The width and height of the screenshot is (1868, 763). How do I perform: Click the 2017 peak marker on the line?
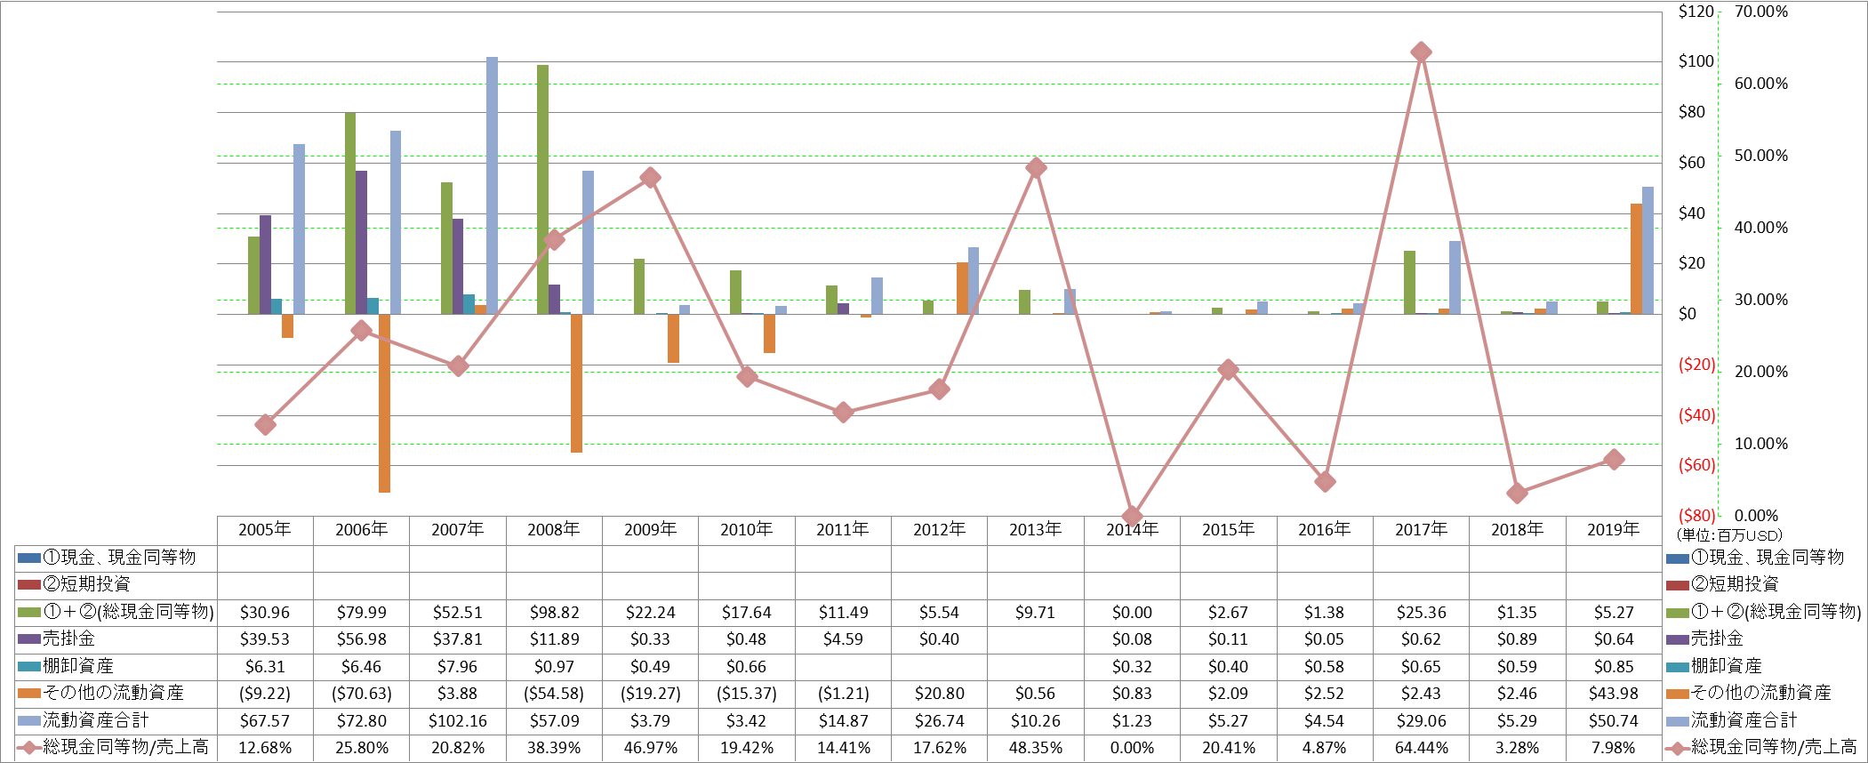(x=1421, y=52)
